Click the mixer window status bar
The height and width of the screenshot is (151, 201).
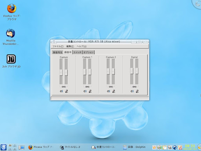(100, 98)
